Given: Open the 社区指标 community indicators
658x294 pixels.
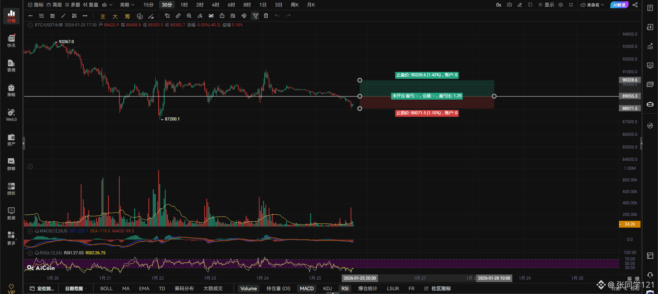Looking at the screenshot, I should point(437,289).
